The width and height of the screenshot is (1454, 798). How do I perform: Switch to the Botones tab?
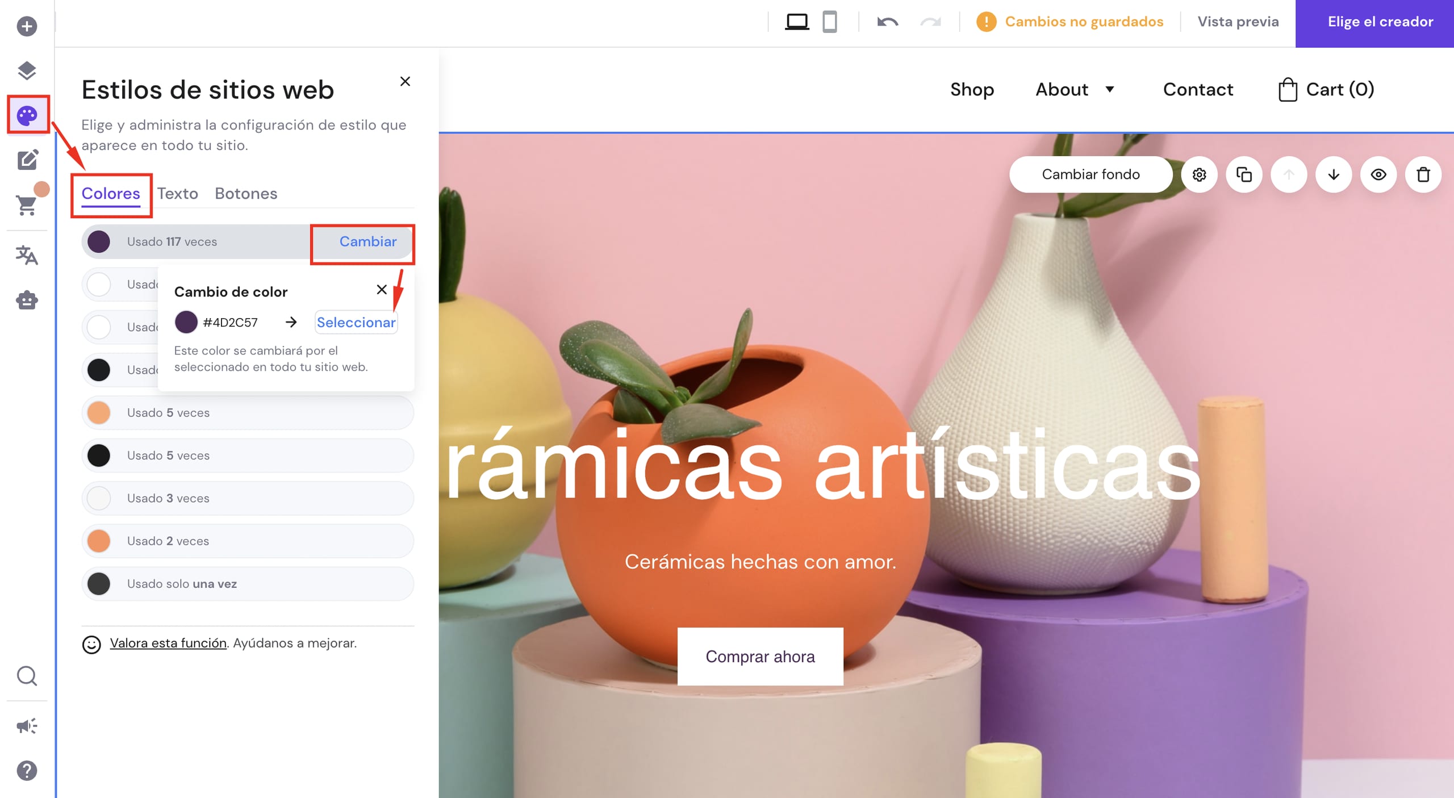(x=246, y=194)
